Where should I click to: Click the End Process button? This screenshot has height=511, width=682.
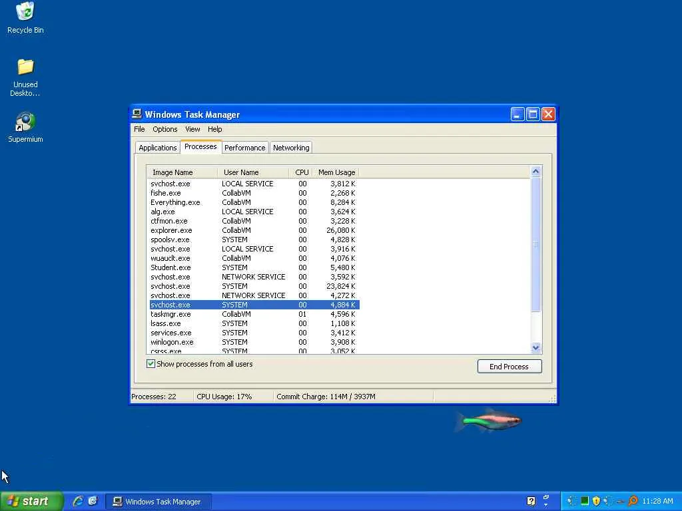click(x=510, y=367)
